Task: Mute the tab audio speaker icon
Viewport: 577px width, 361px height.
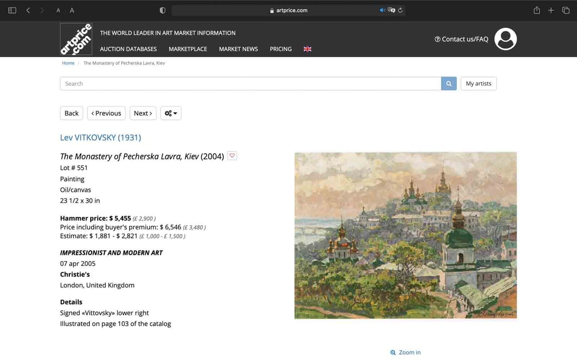Action: 382,10
